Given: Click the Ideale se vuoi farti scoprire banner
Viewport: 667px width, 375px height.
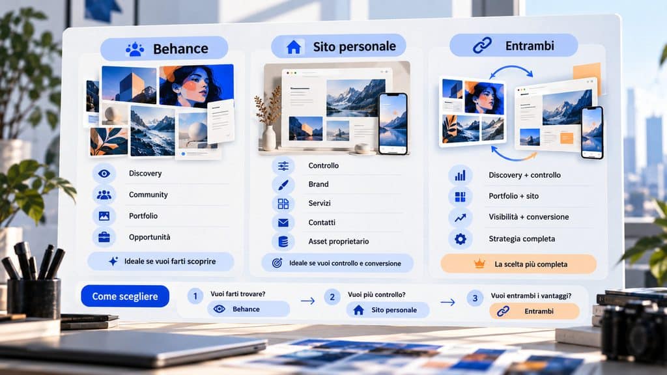Looking at the screenshot, I should tap(161, 262).
